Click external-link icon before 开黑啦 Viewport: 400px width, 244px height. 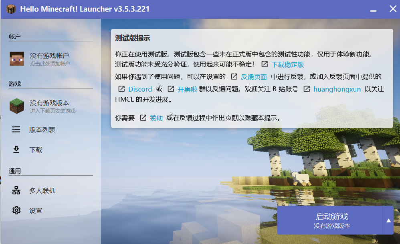[171, 89]
